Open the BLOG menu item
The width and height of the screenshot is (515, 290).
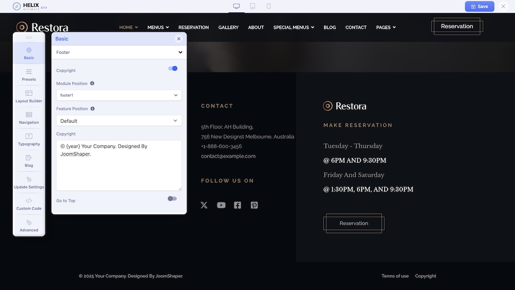tap(330, 27)
